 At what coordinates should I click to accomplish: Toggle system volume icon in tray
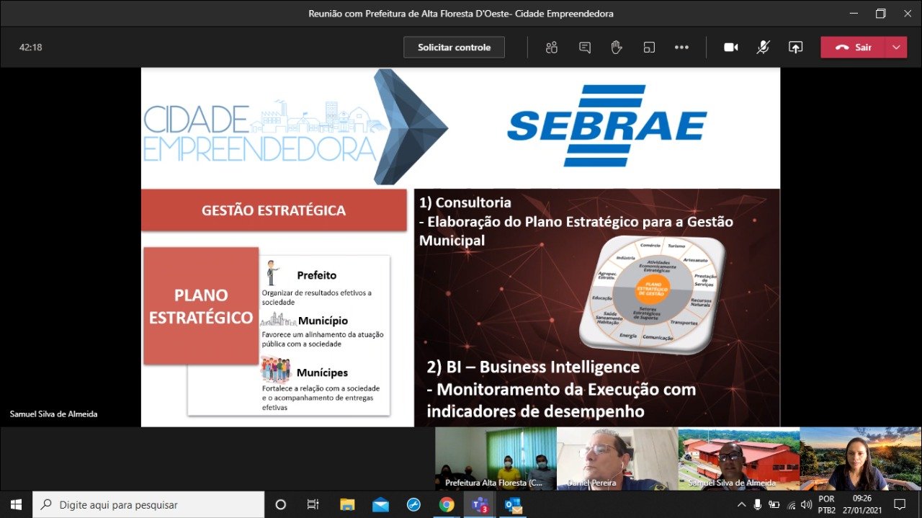tap(806, 504)
